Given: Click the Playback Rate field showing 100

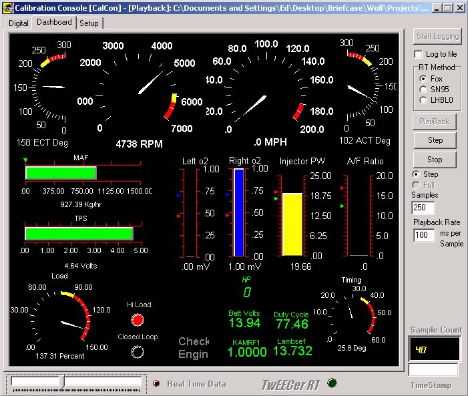Looking at the screenshot, I should [424, 235].
